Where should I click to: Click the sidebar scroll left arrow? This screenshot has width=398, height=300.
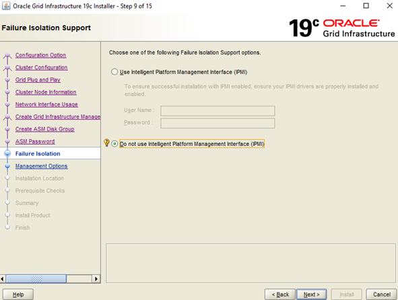point(3,279)
